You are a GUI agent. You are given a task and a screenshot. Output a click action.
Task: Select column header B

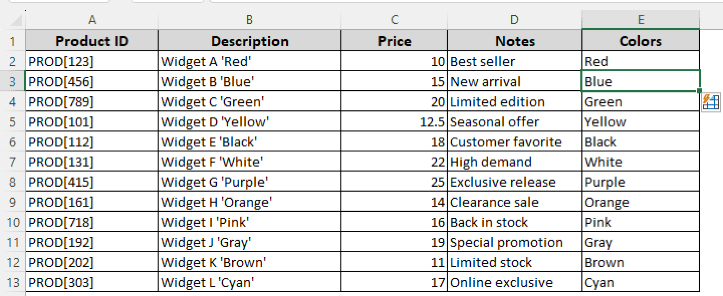(x=249, y=20)
